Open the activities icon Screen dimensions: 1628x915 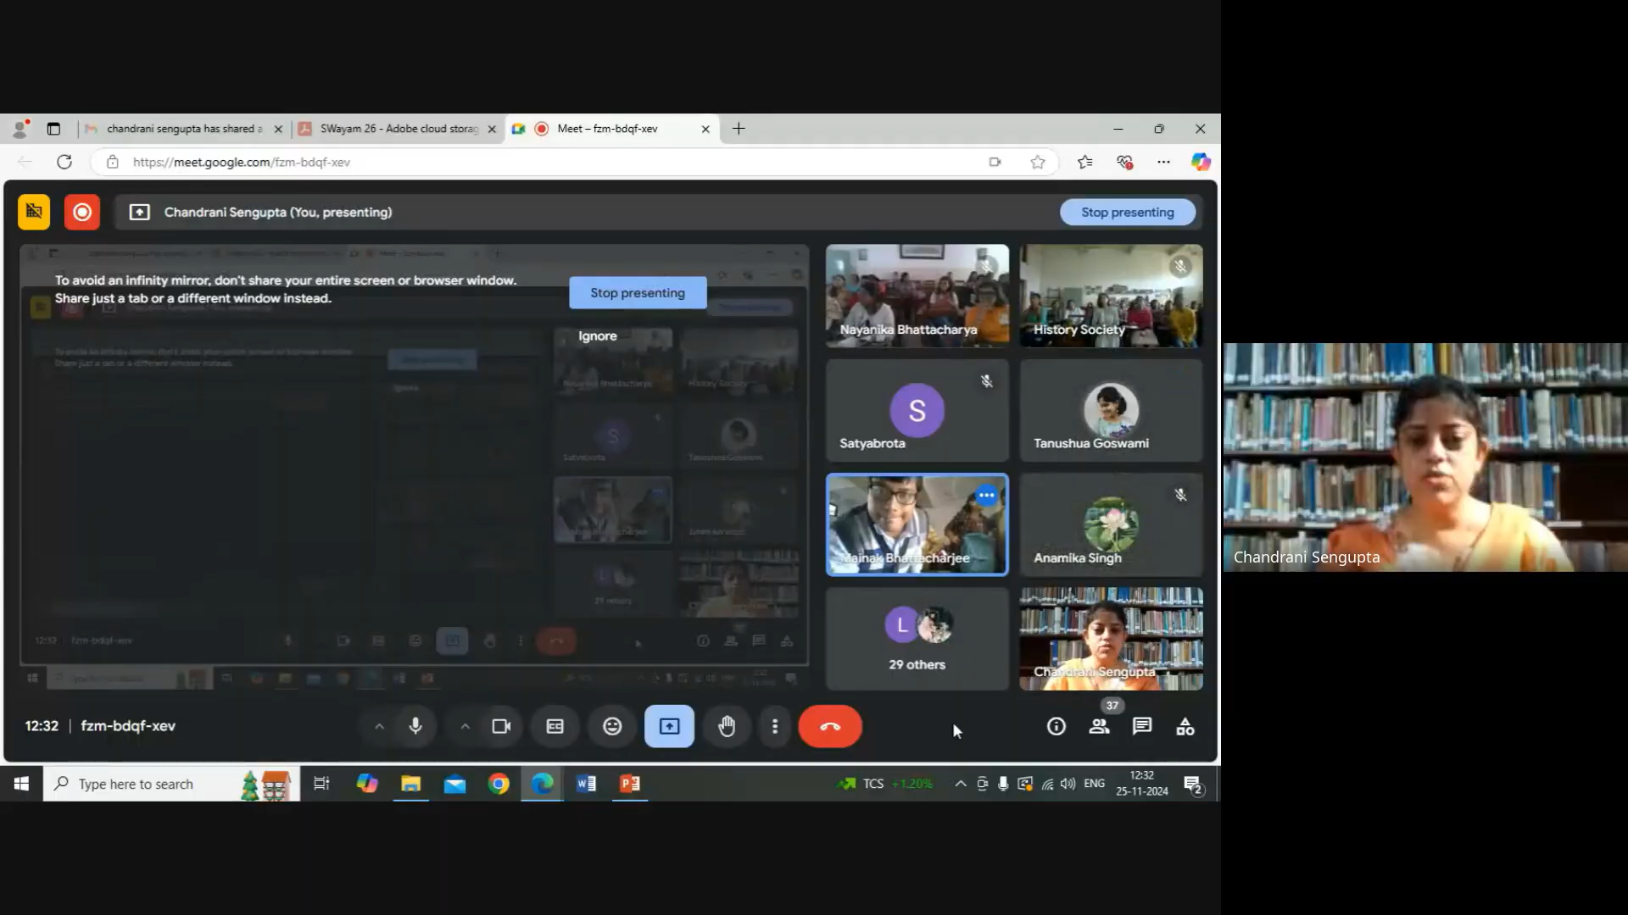(1185, 727)
